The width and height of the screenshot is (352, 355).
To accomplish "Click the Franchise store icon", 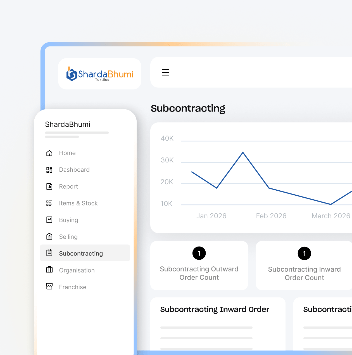I will (x=49, y=286).
